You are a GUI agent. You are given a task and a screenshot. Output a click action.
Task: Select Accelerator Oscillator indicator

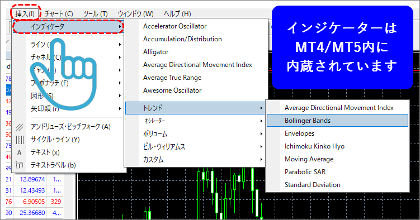[x=174, y=26]
